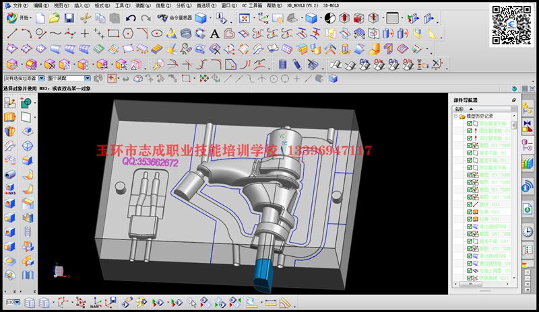Select the Helix spring tool
This screenshot has height=312, width=539.
pyautogui.click(x=186, y=34)
